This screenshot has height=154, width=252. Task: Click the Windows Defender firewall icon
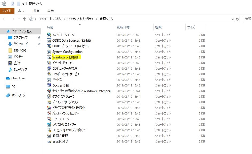49,91
